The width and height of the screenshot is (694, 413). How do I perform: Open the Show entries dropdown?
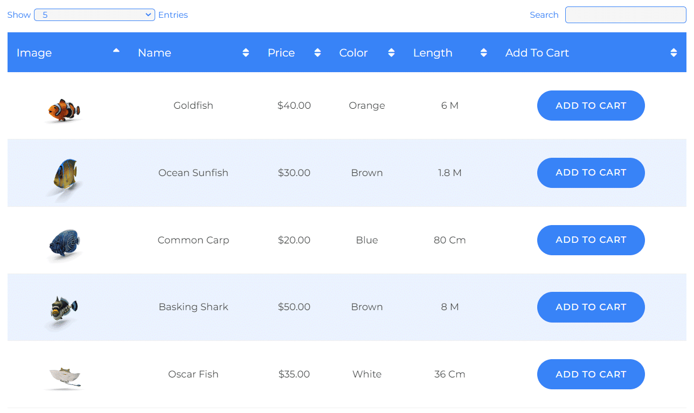[x=94, y=15]
